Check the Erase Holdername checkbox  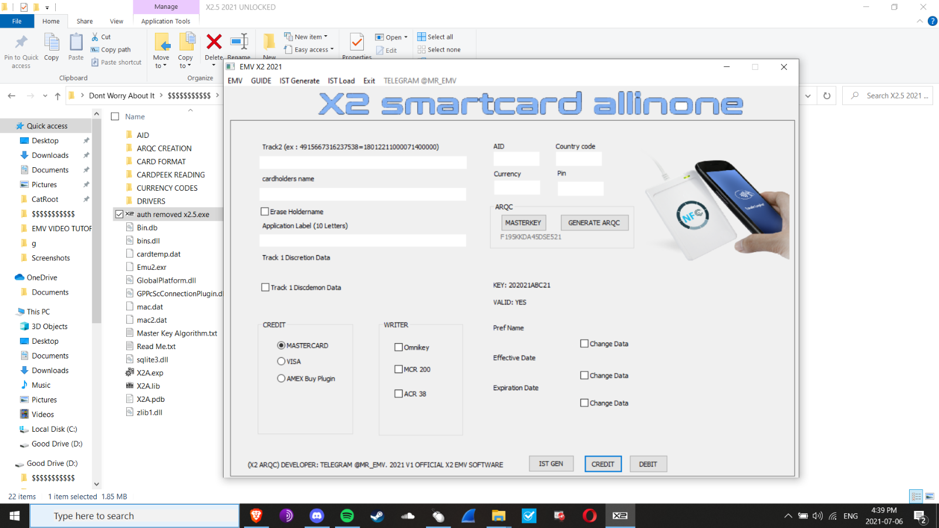click(x=265, y=211)
